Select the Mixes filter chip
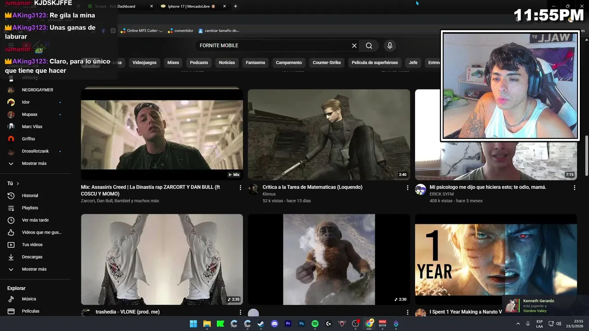Viewport: 589px width, 331px height. (x=173, y=63)
